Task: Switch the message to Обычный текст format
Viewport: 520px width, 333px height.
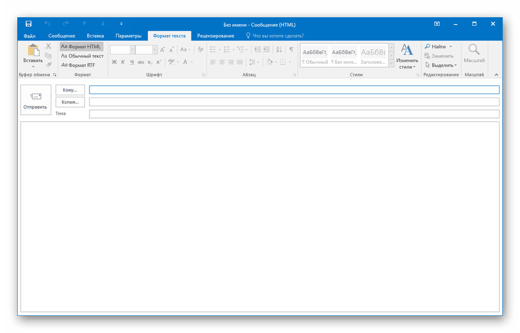Action: coord(81,55)
